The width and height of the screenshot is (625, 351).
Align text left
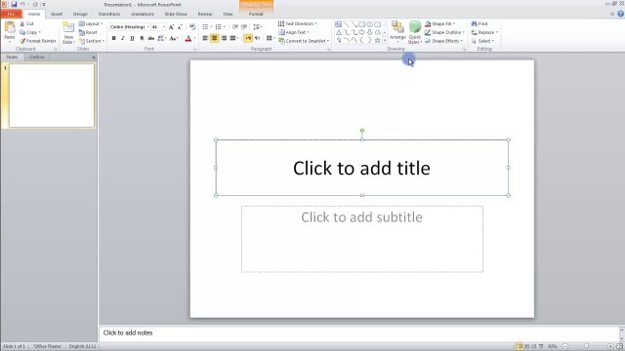pos(205,38)
